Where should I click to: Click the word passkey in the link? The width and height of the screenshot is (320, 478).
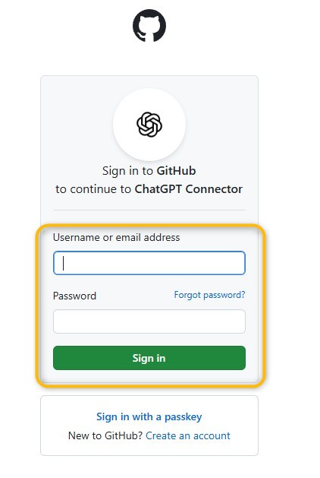(183, 417)
